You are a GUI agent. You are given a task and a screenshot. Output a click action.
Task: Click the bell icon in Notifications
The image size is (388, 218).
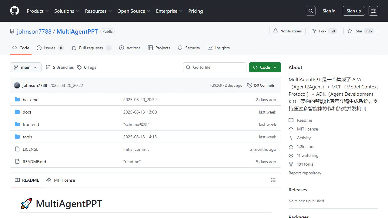[276, 31]
